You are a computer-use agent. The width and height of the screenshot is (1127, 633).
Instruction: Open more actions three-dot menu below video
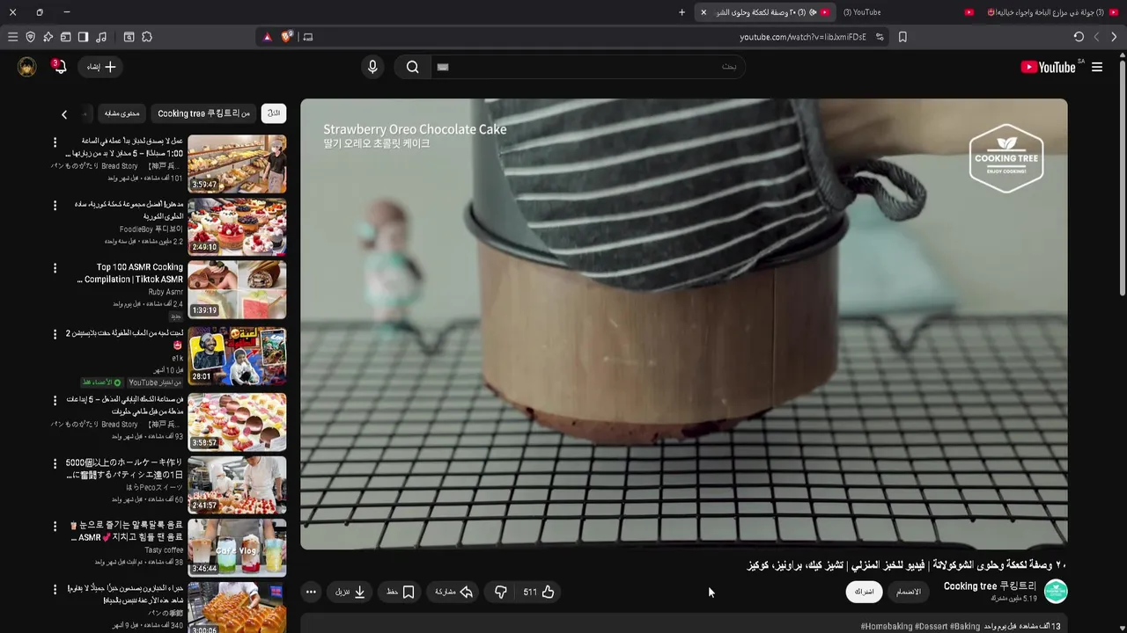311,592
